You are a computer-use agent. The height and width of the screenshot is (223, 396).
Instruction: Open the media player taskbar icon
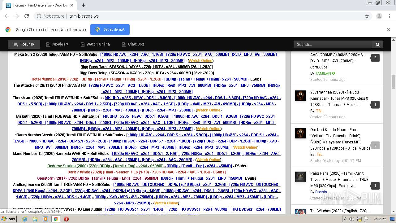pos(45,219)
